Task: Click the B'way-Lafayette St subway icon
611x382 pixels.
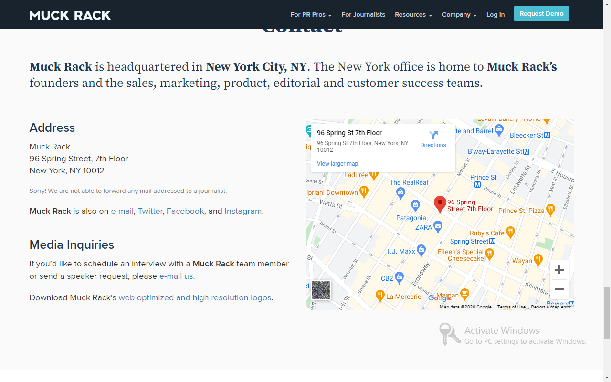Action: click(527, 152)
